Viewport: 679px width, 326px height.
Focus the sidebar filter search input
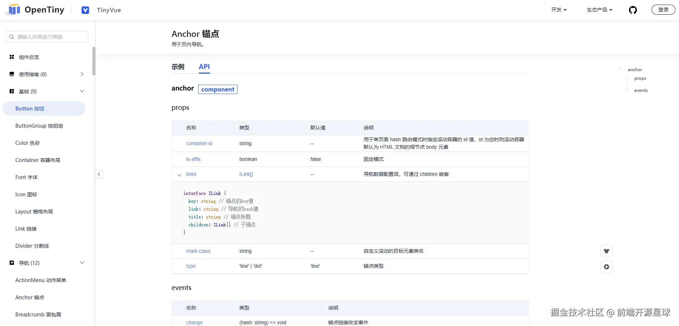coord(47,37)
